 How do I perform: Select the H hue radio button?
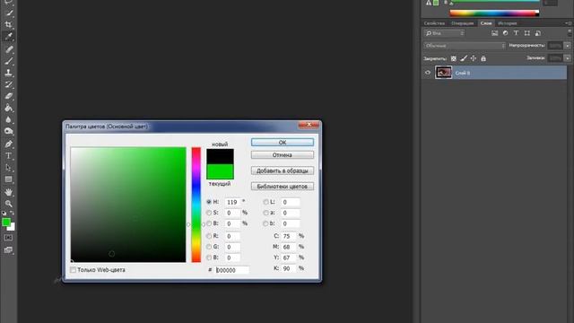(209, 202)
